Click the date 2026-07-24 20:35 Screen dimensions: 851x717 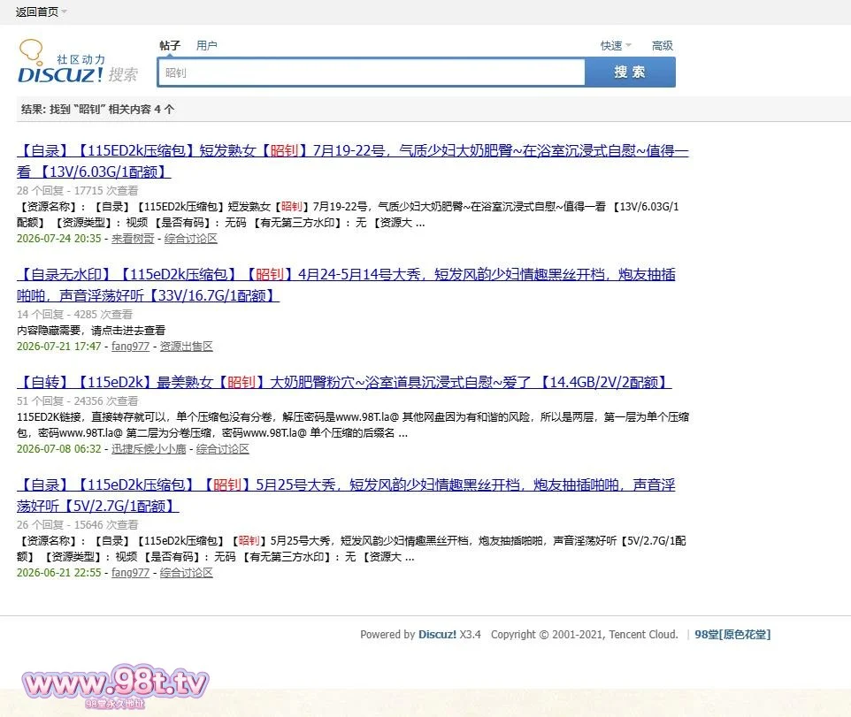click(x=59, y=239)
